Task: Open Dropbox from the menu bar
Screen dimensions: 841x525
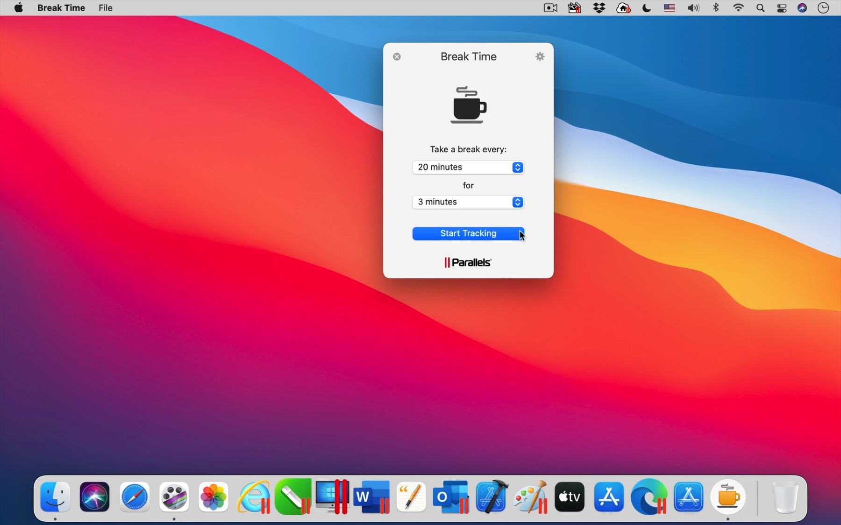Action: (x=599, y=8)
